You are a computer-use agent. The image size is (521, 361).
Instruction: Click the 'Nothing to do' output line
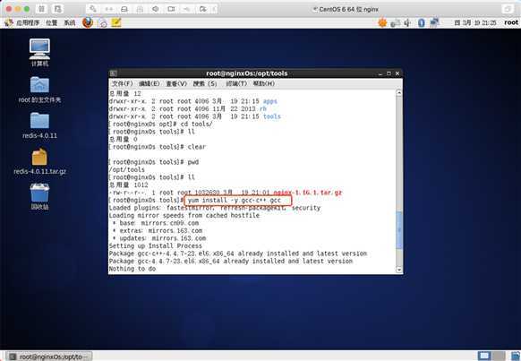click(132, 269)
